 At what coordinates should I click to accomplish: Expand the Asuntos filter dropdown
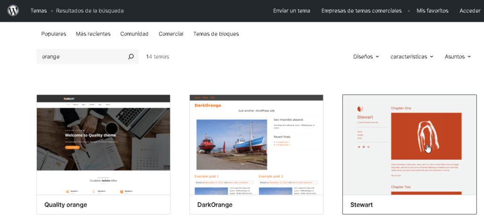(458, 57)
